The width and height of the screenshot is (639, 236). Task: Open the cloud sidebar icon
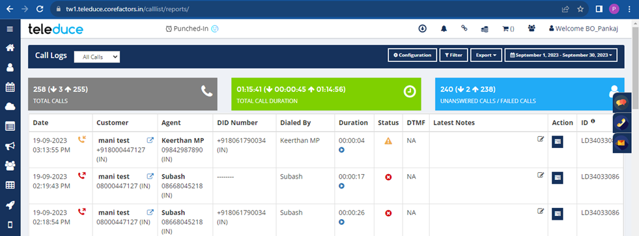pyautogui.click(x=10, y=107)
